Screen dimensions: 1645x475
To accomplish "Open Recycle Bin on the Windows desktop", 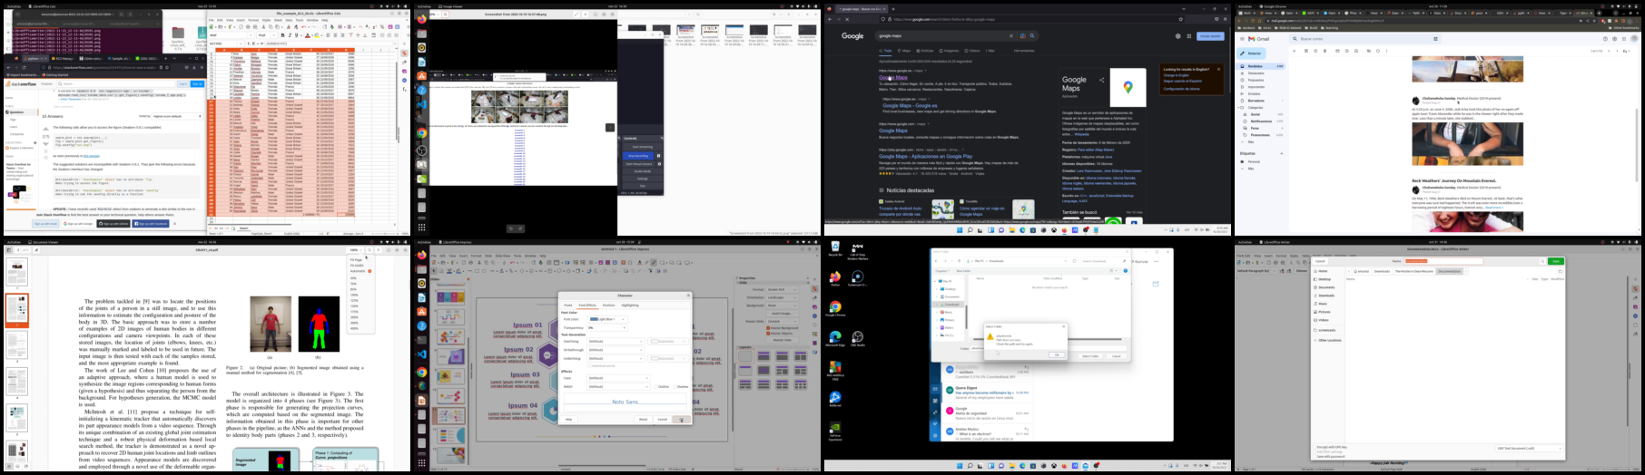I will click(836, 249).
